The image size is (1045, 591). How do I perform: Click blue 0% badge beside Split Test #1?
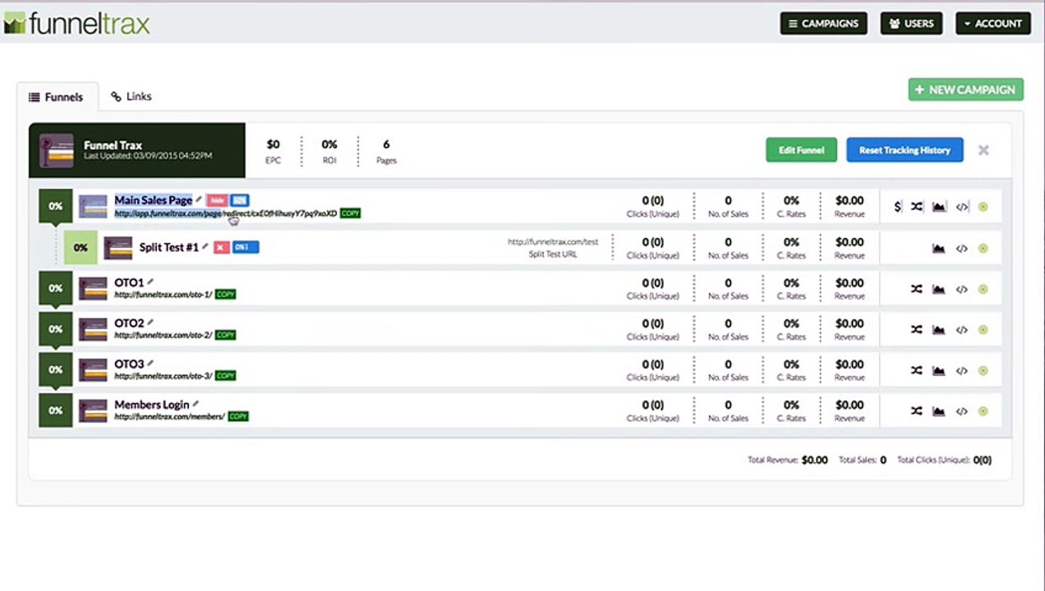point(245,247)
